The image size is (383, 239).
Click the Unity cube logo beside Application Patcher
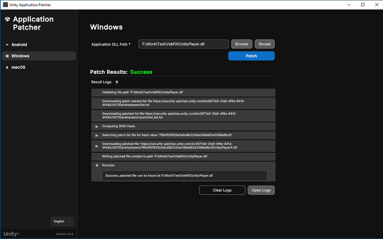7,20
